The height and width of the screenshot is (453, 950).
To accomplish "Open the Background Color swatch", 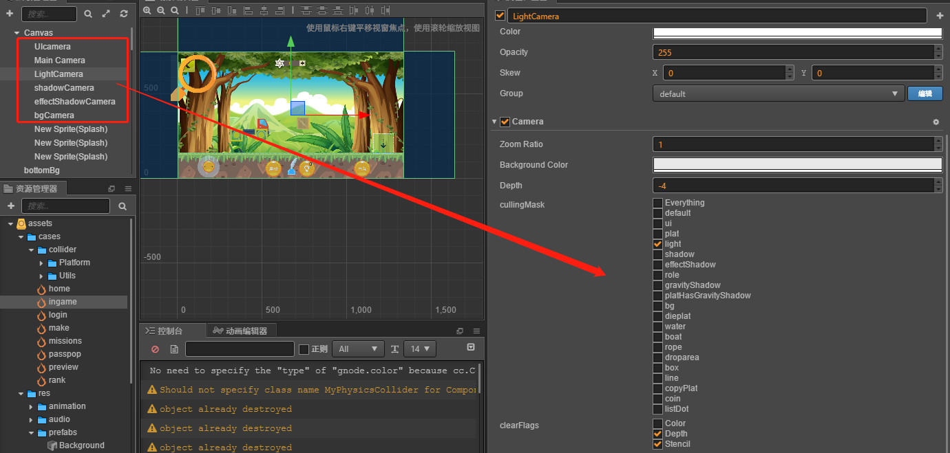I will click(796, 165).
